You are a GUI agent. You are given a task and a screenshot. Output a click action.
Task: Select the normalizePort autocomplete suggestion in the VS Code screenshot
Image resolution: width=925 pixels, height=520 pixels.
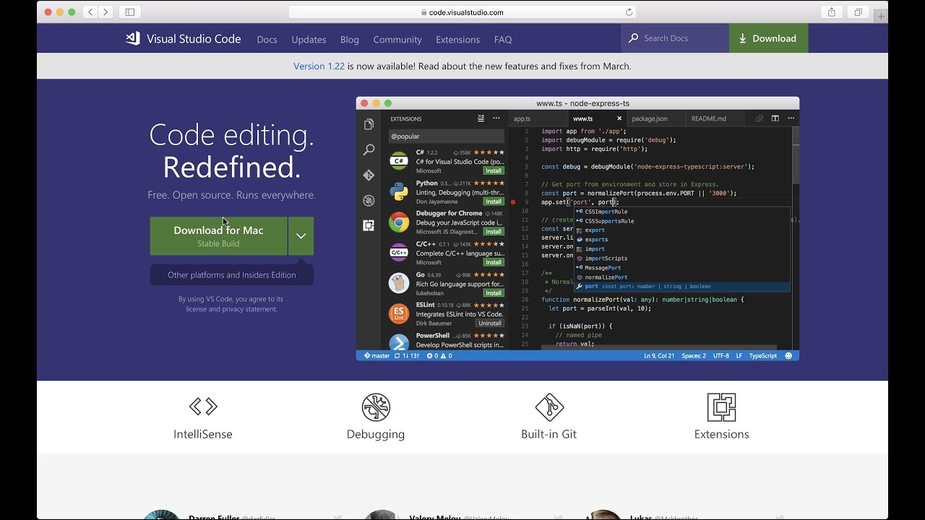[681, 277]
